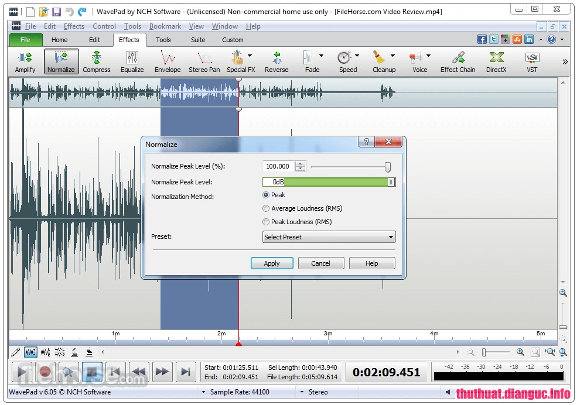Click the Twitter share icon

pyautogui.click(x=494, y=39)
